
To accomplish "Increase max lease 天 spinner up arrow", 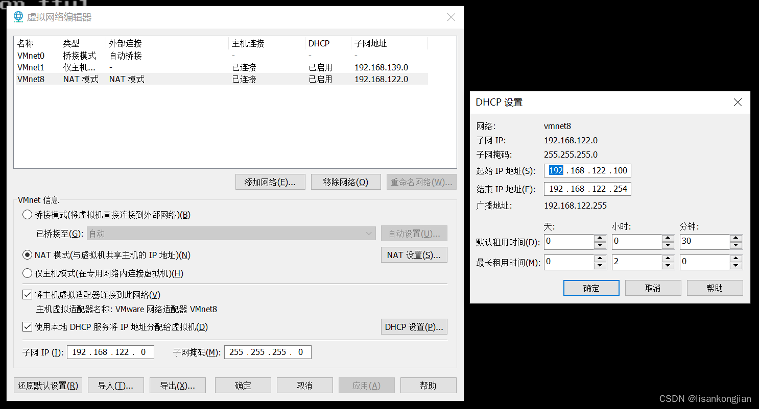I will pos(600,259).
